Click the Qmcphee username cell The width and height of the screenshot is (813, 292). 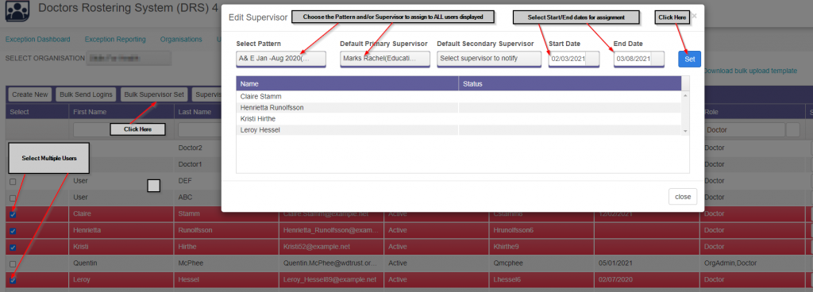click(541, 263)
